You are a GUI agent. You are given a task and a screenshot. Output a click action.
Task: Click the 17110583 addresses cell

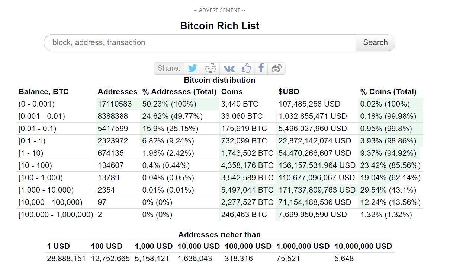pyautogui.click(x=115, y=104)
